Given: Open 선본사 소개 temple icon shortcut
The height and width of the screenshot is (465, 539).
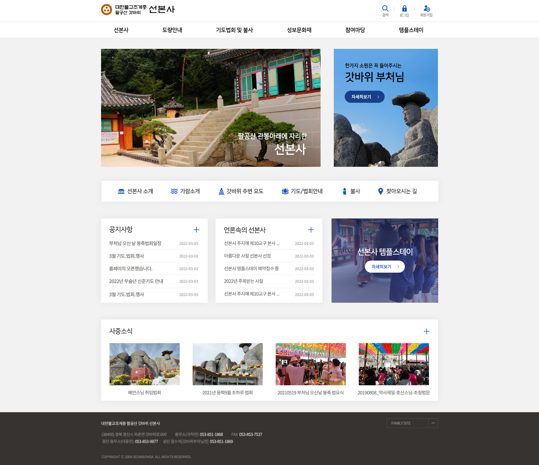Looking at the screenshot, I should coord(121,191).
